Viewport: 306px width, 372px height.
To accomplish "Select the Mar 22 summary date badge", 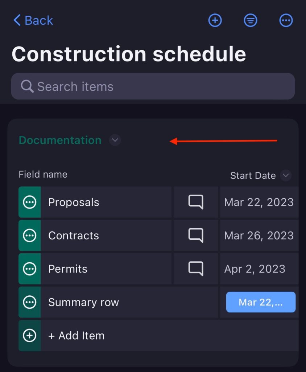I will tap(261, 302).
